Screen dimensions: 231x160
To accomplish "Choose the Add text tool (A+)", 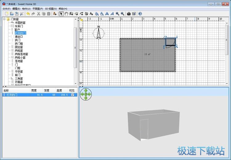I will tap(91, 14).
